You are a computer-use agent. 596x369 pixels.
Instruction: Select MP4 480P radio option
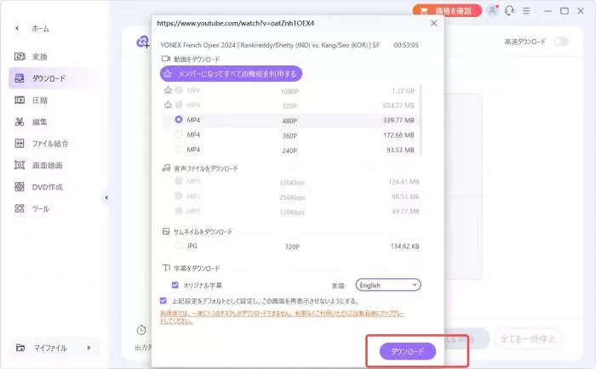pos(179,120)
